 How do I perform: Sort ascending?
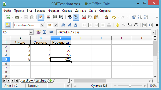point(140,17)
